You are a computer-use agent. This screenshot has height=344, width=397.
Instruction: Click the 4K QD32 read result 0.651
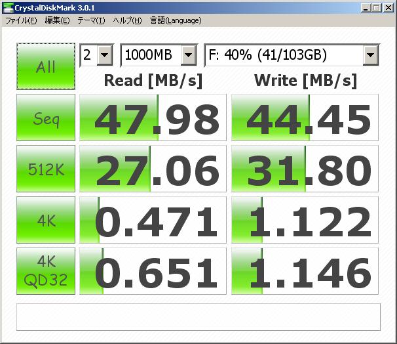point(153,271)
